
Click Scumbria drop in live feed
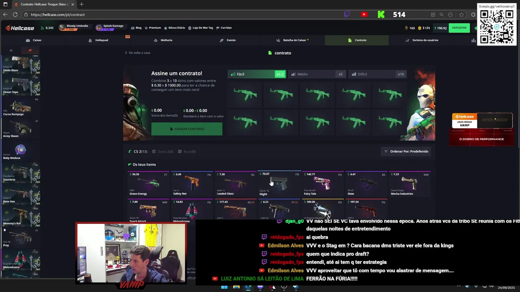tap(20, 173)
